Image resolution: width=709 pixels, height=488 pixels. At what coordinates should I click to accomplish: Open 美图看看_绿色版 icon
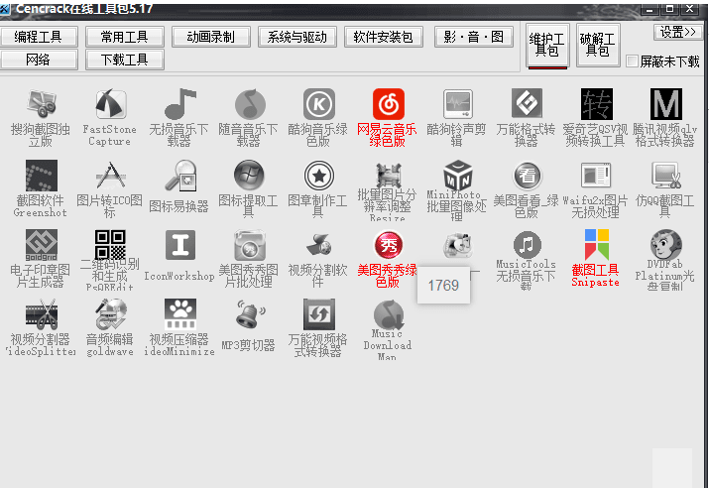(x=527, y=175)
